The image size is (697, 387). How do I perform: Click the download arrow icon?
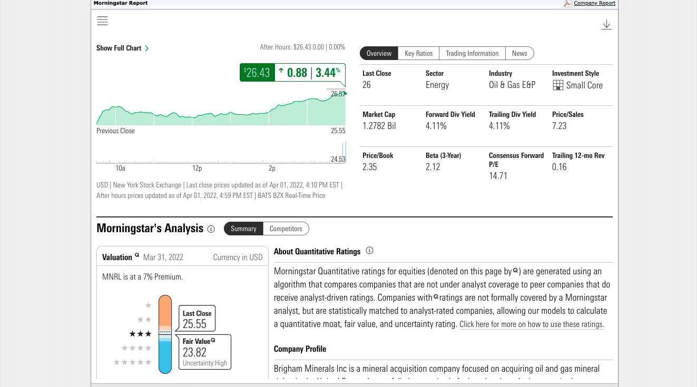(606, 24)
